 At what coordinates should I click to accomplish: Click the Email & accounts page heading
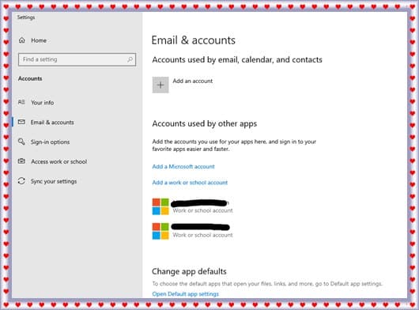click(x=194, y=40)
